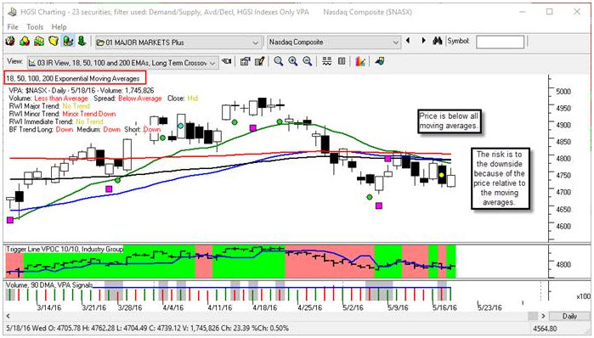The image size is (594, 338).
Task: Open the 01 MAJOR MARKETS Plus dropdown
Action: (x=178, y=42)
